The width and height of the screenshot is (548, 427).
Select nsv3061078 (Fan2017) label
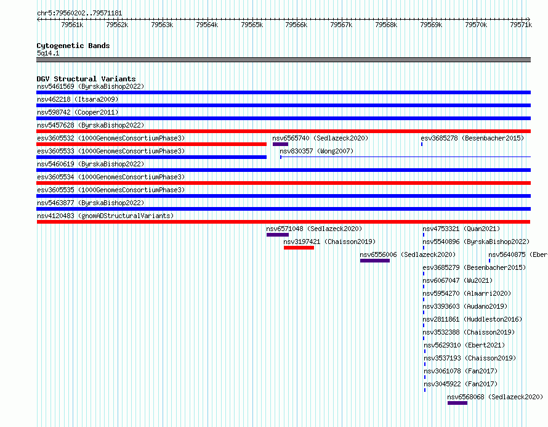pyautogui.click(x=461, y=371)
